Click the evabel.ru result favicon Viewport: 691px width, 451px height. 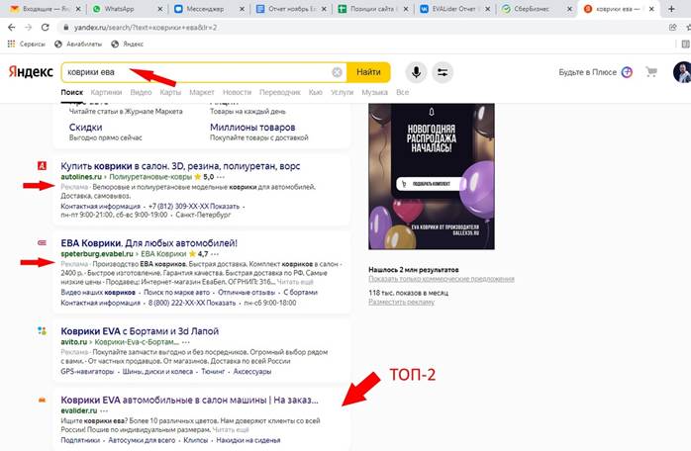[x=42, y=242]
